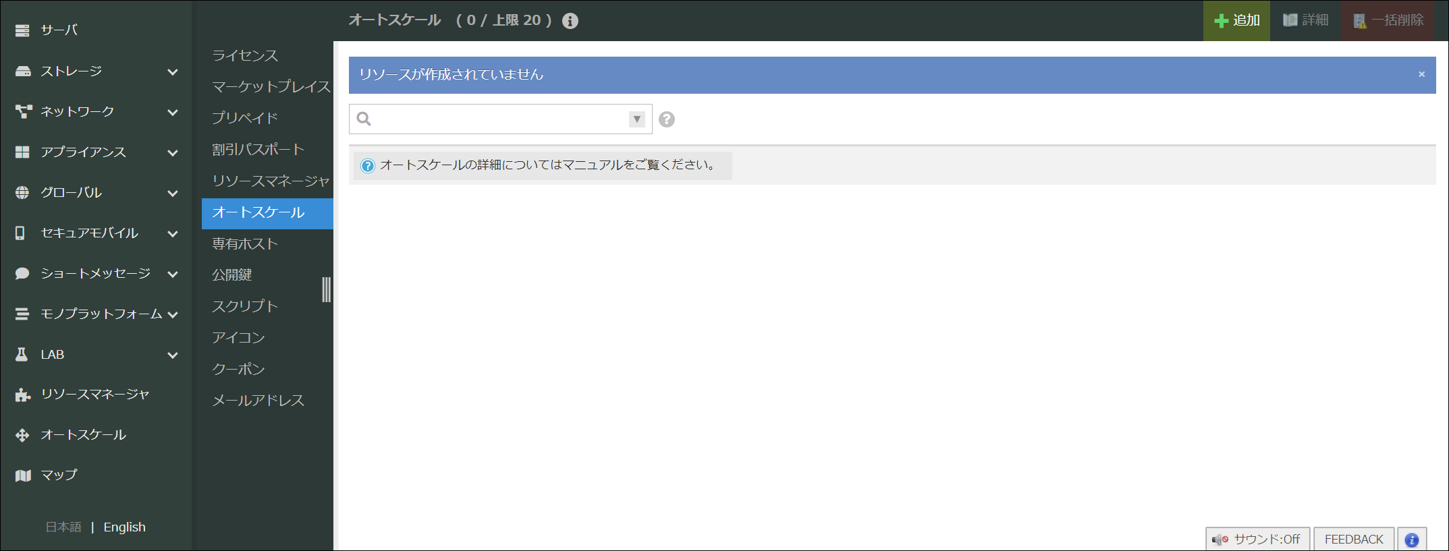Grab the sidebar resize handle
1449x551 pixels.
coord(327,289)
